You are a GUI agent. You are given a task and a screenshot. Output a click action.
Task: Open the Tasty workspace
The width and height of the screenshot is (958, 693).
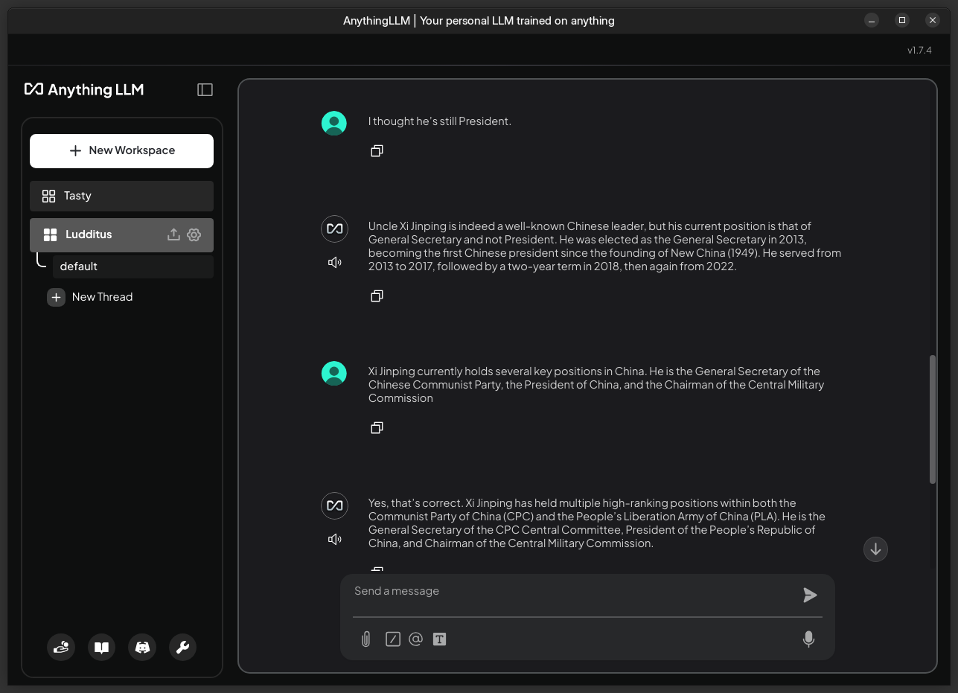pos(121,196)
